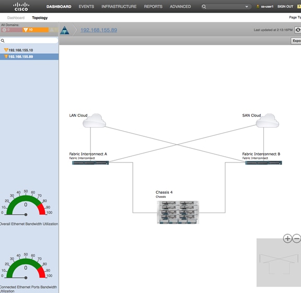Open the DASHBOARD menu

[59, 6]
